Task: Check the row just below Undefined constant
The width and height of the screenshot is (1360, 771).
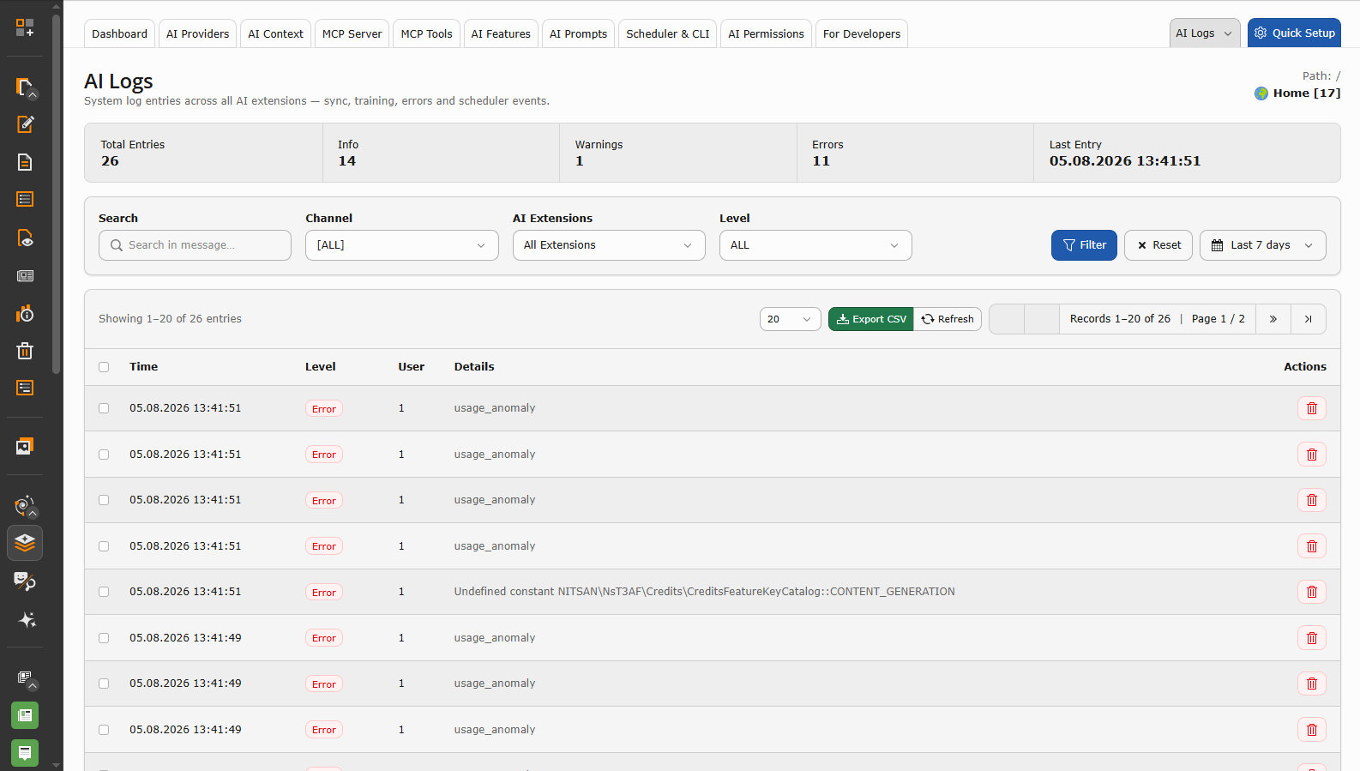Action: point(104,638)
